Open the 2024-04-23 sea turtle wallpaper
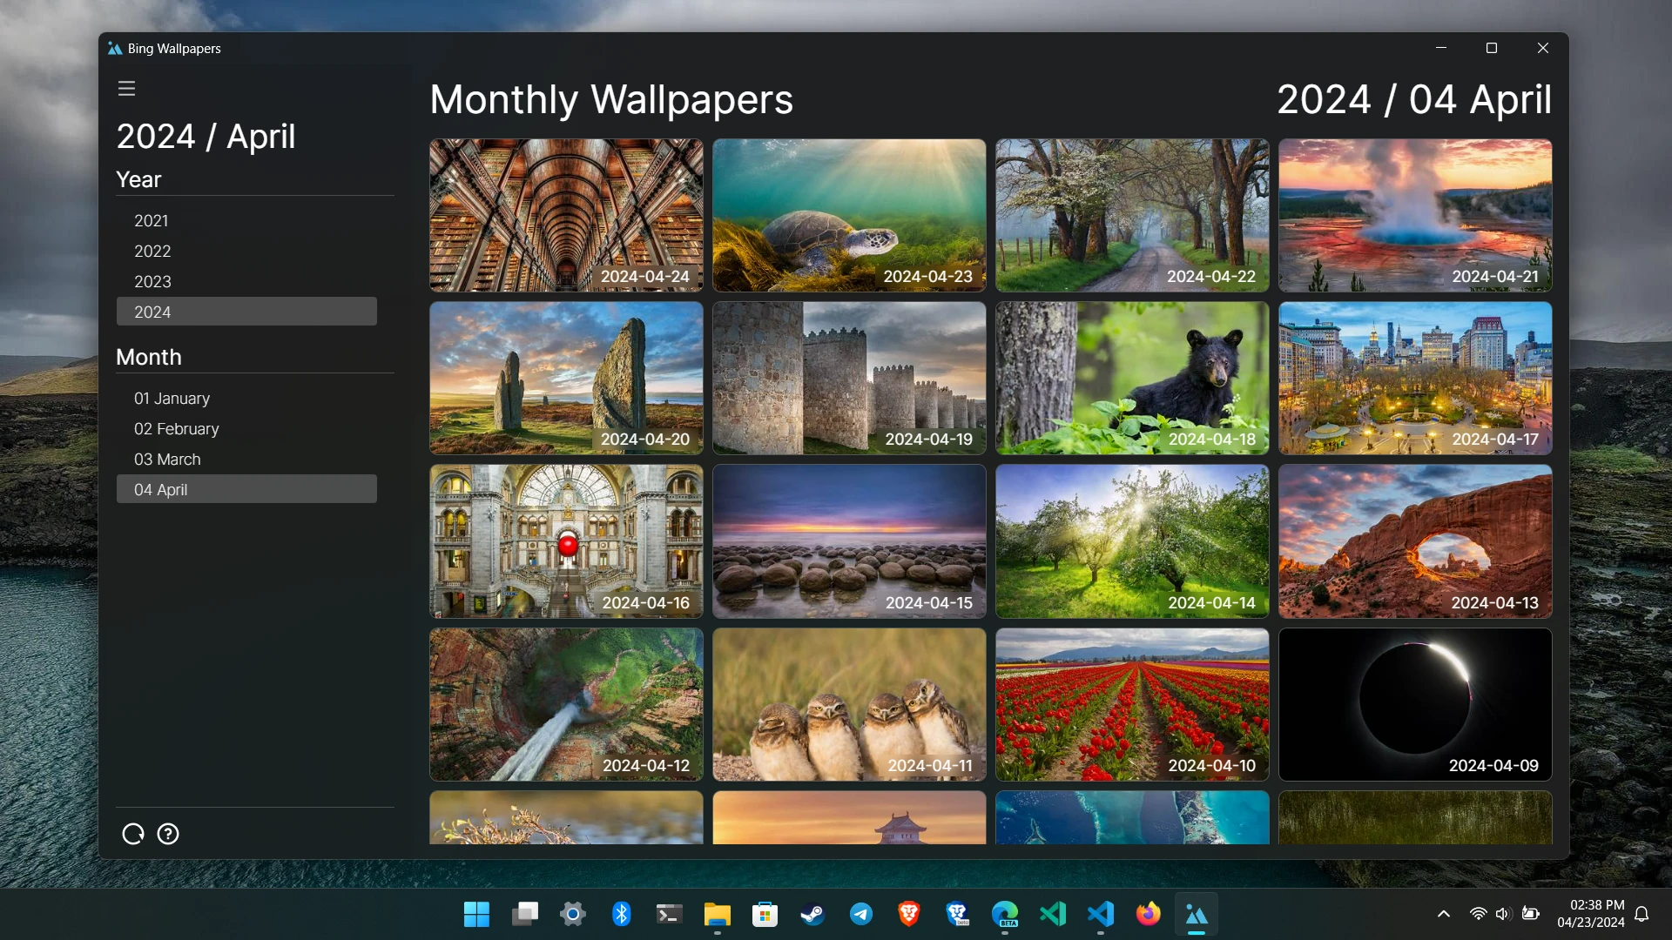Viewport: 1672px width, 940px height. click(849, 215)
